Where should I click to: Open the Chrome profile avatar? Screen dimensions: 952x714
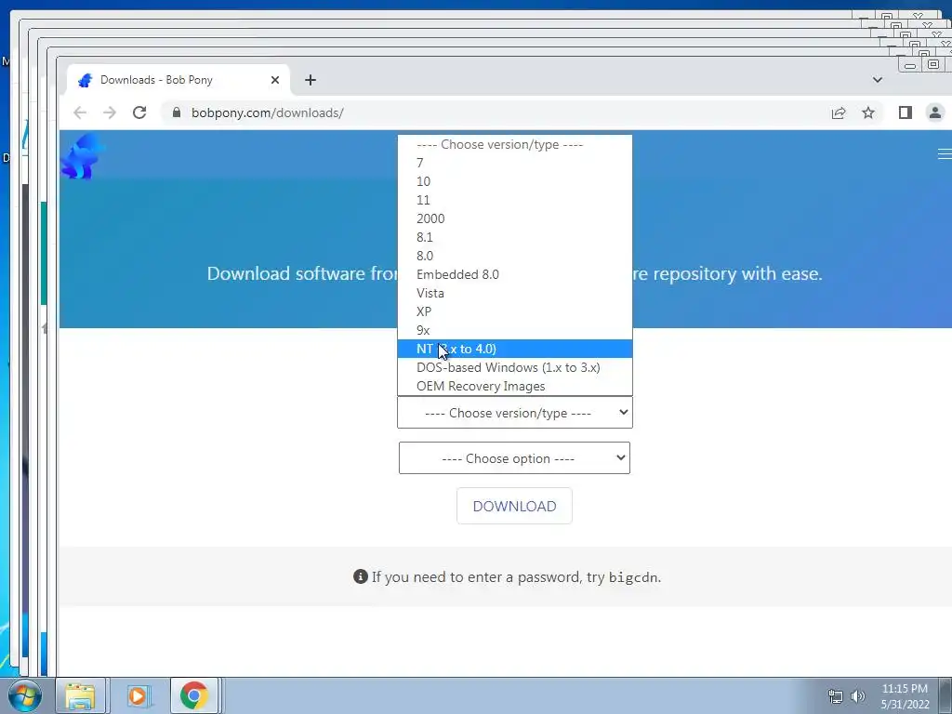click(935, 112)
